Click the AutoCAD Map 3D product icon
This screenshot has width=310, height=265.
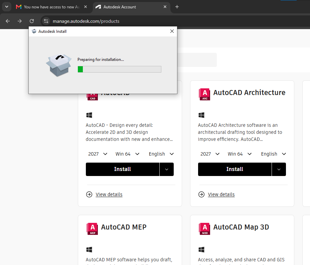click(204, 229)
